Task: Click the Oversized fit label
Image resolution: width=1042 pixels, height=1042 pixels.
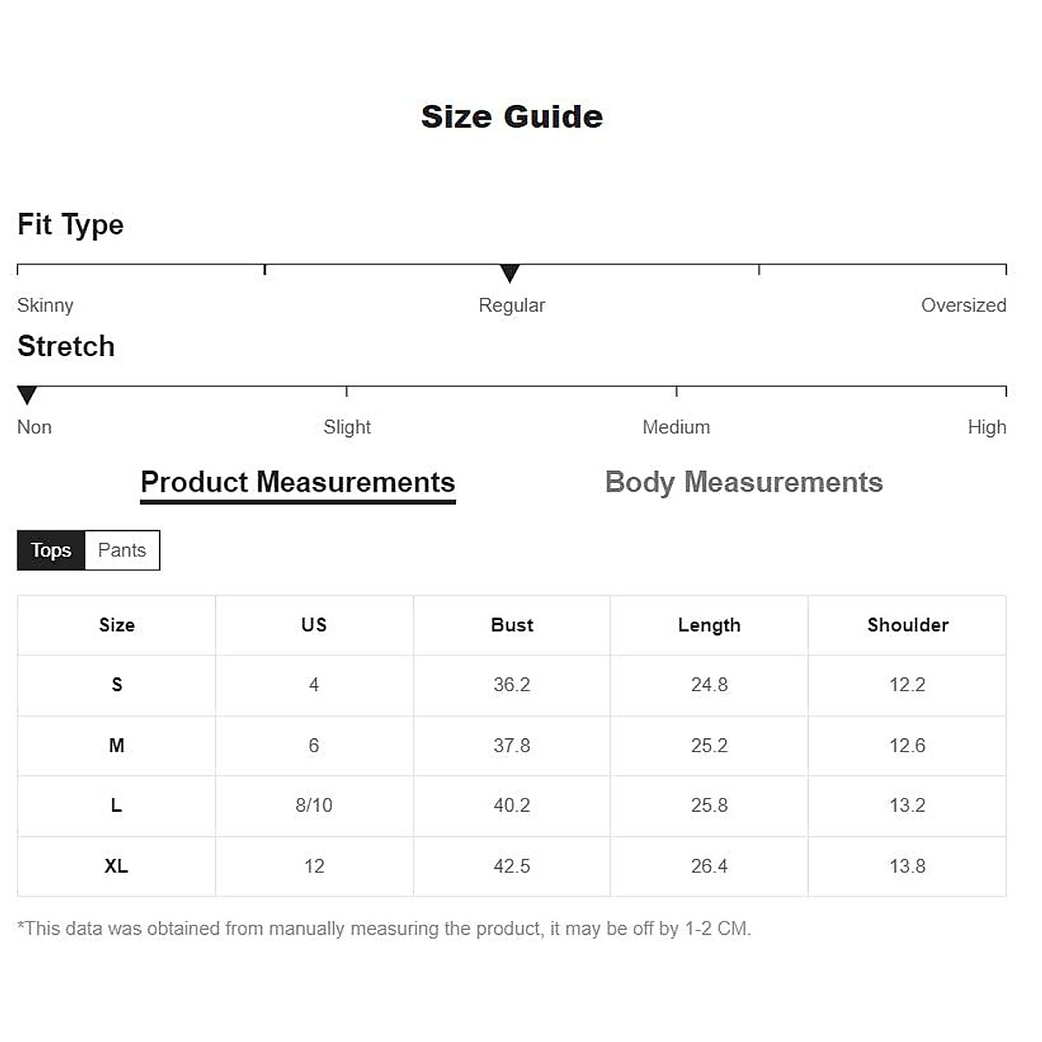Action: [x=963, y=306]
